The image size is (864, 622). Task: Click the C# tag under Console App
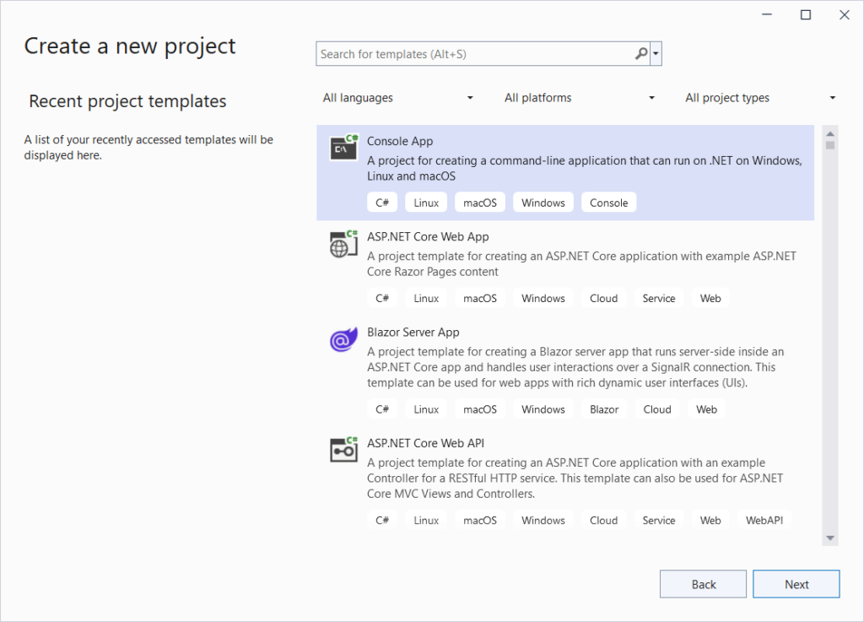pos(382,202)
